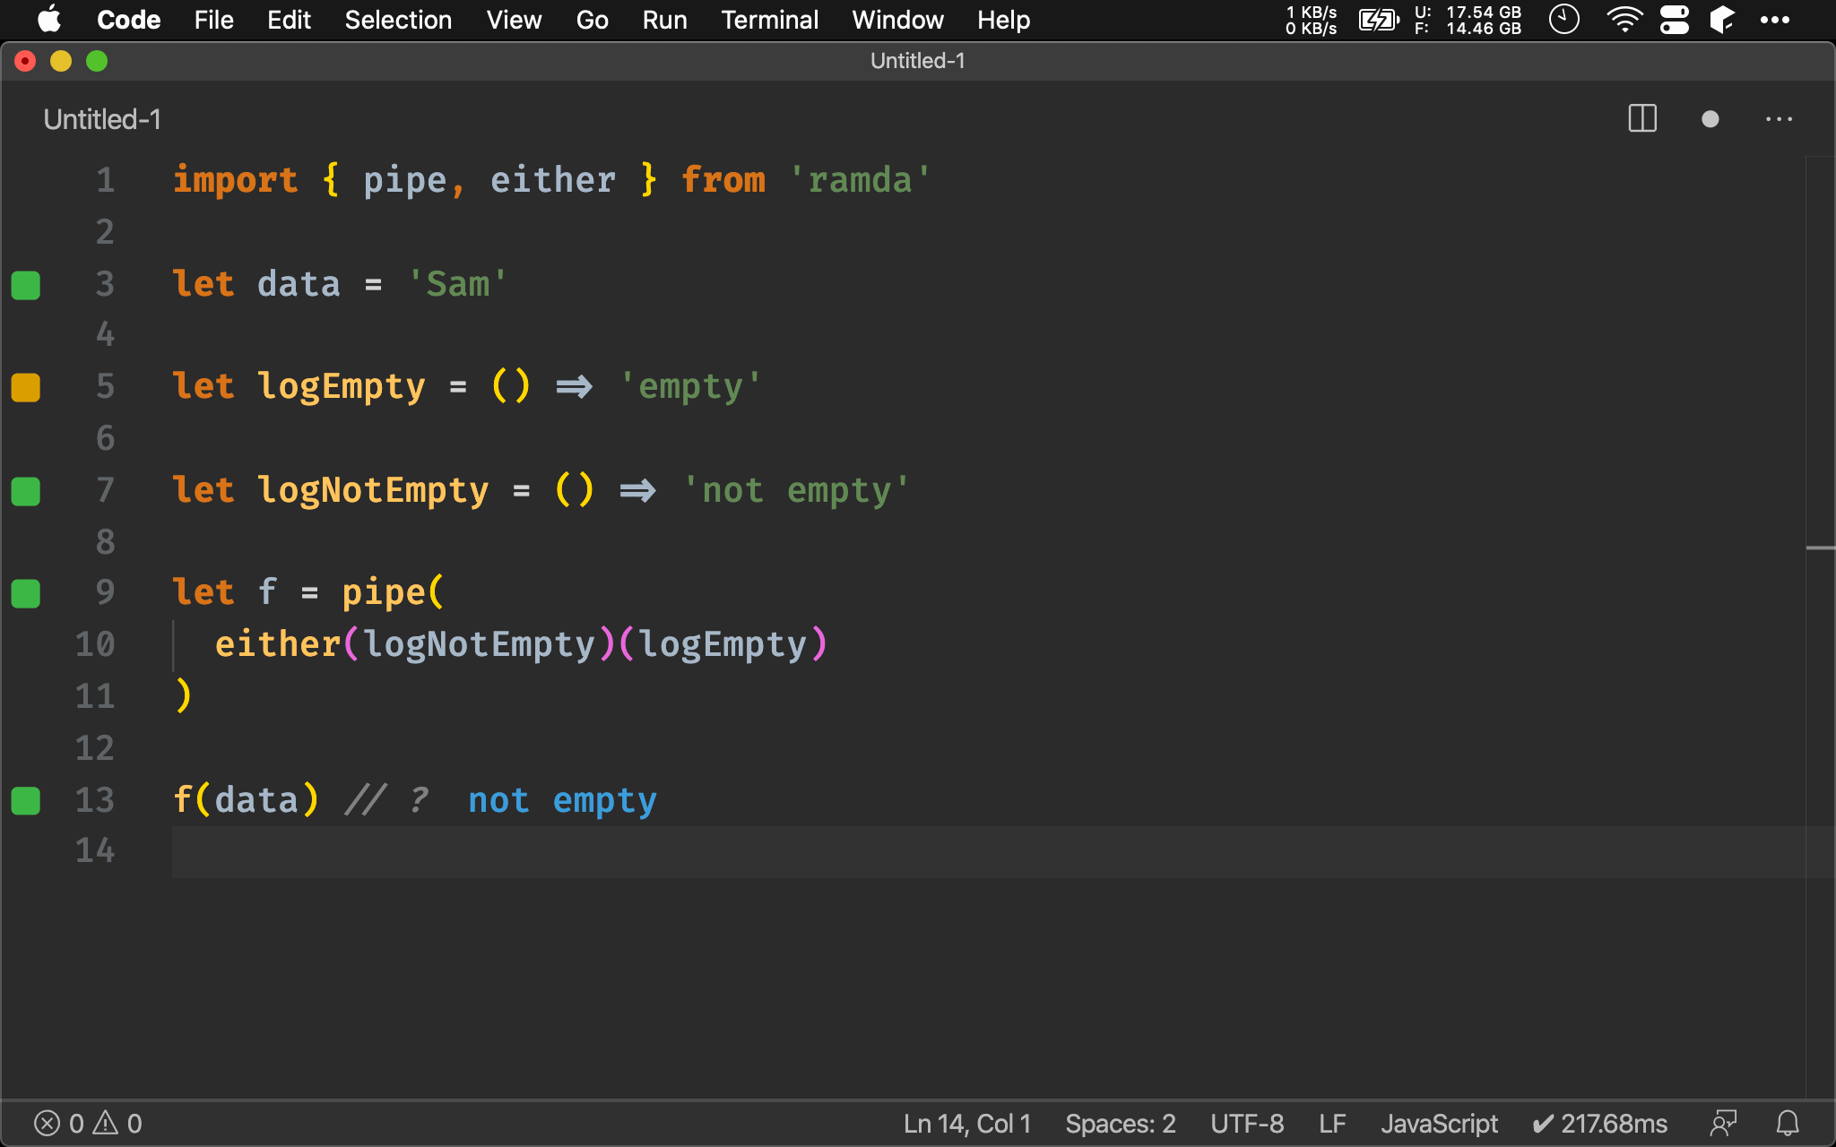
Task: Click line number 10 in the gutter
Action: tap(95, 644)
